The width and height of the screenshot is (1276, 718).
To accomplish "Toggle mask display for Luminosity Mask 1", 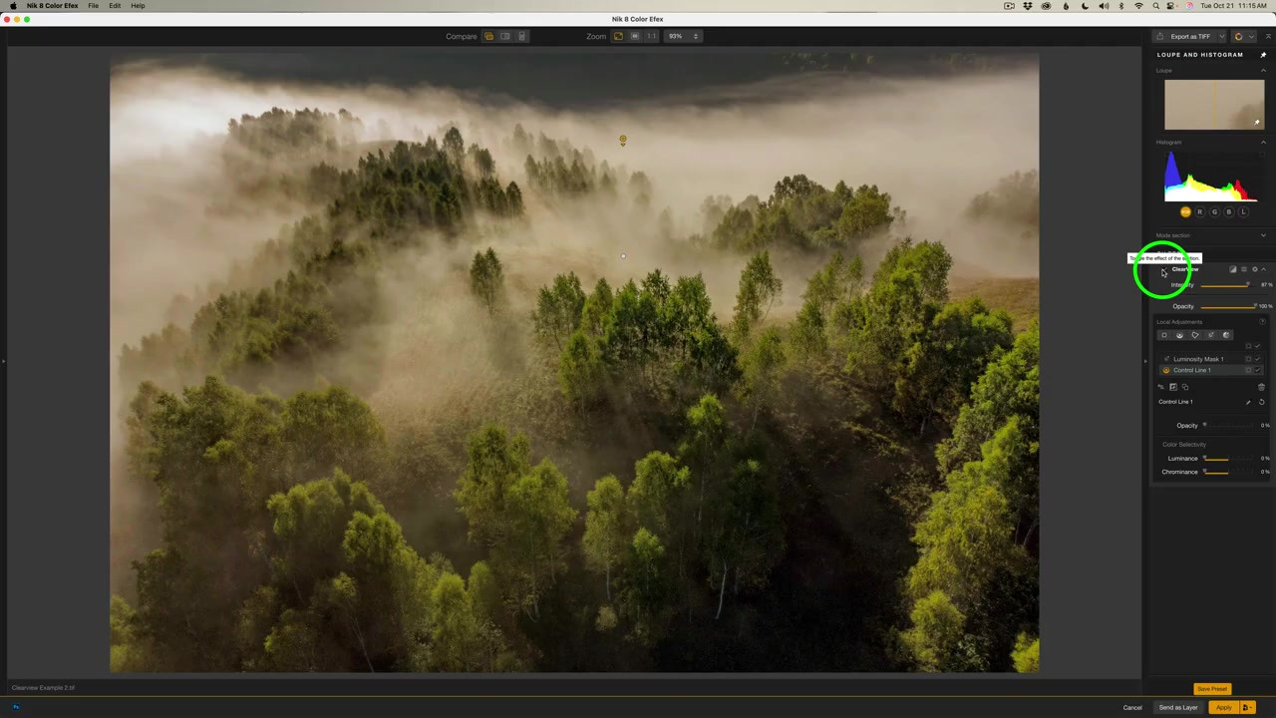I will click(1248, 359).
